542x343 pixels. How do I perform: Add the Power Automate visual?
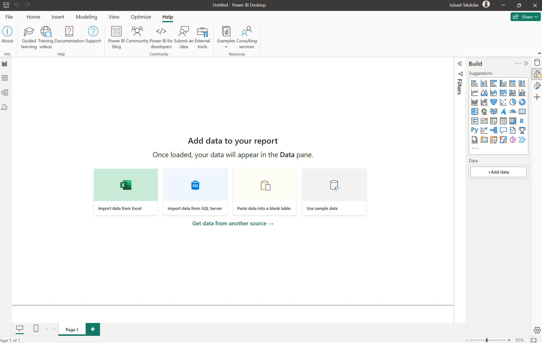pos(522,139)
